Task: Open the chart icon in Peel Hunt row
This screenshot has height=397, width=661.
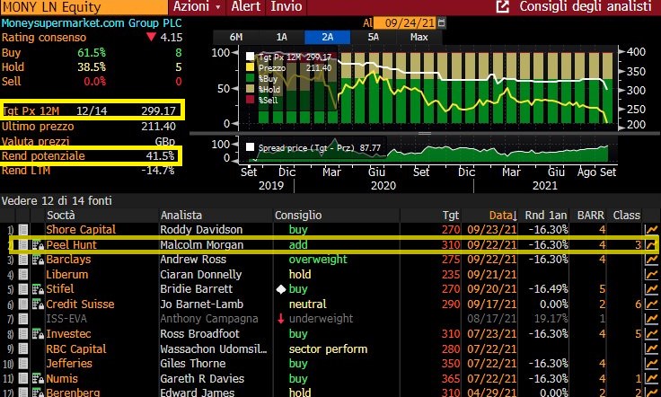Action: point(651,245)
